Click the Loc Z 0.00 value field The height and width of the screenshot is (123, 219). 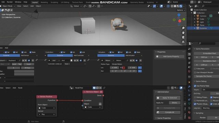click(x=132, y=68)
